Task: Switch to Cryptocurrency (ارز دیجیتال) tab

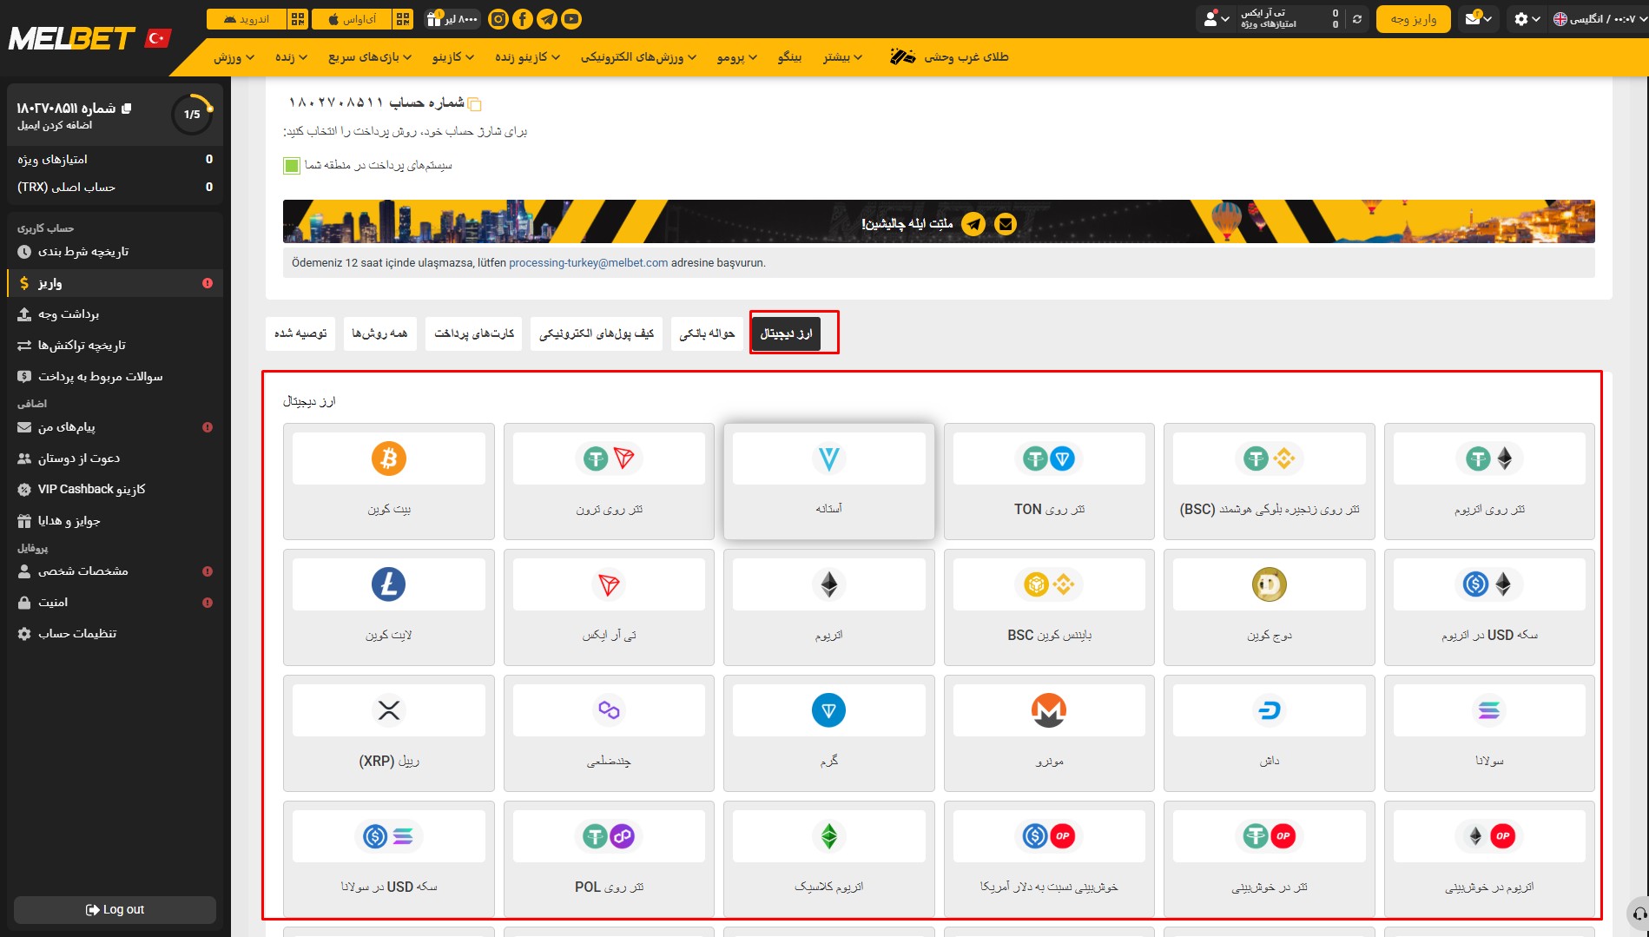Action: pos(786,333)
